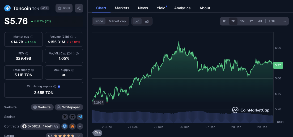This screenshot has width=293, height=137.
Task: Select the candlestick chart type
Action: [147, 22]
